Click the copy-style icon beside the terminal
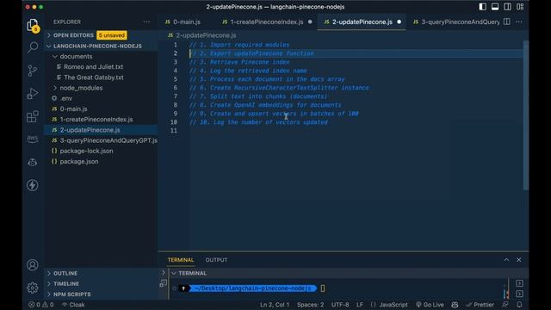551x310 pixels. (x=163, y=283)
